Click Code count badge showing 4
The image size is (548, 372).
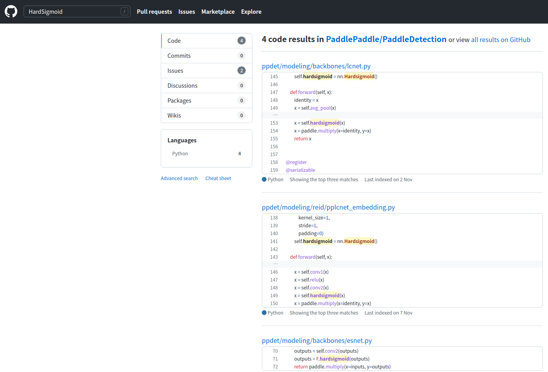click(241, 41)
